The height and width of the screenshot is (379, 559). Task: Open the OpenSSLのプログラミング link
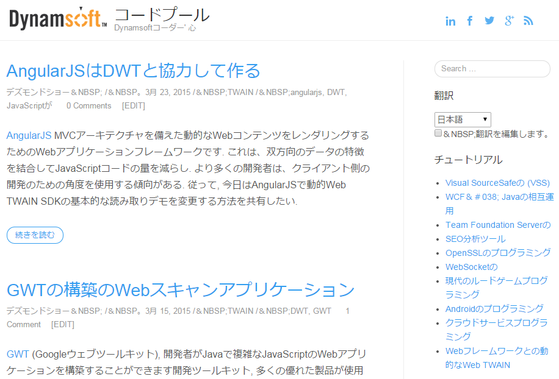497,253
